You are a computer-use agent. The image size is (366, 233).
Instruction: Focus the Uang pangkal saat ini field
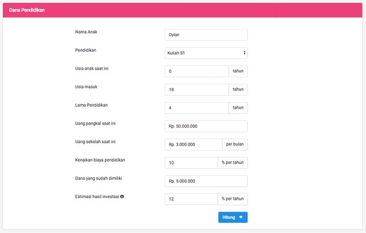(206, 126)
